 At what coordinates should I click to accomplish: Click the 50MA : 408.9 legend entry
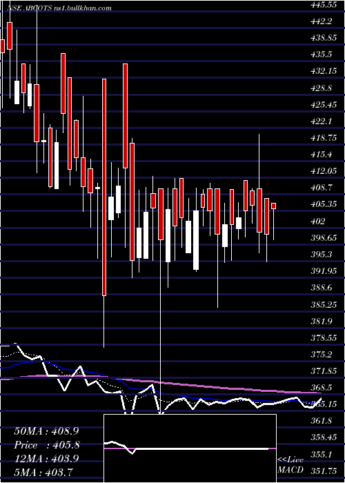coord(46,431)
